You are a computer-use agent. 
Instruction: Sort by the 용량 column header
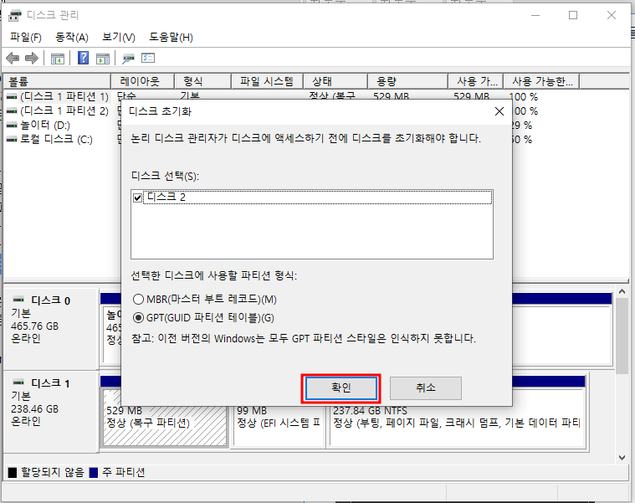407,81
